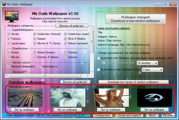Uncheck Girls & Models category
This screenshot has width=179, height=120.
click(66, 39)
